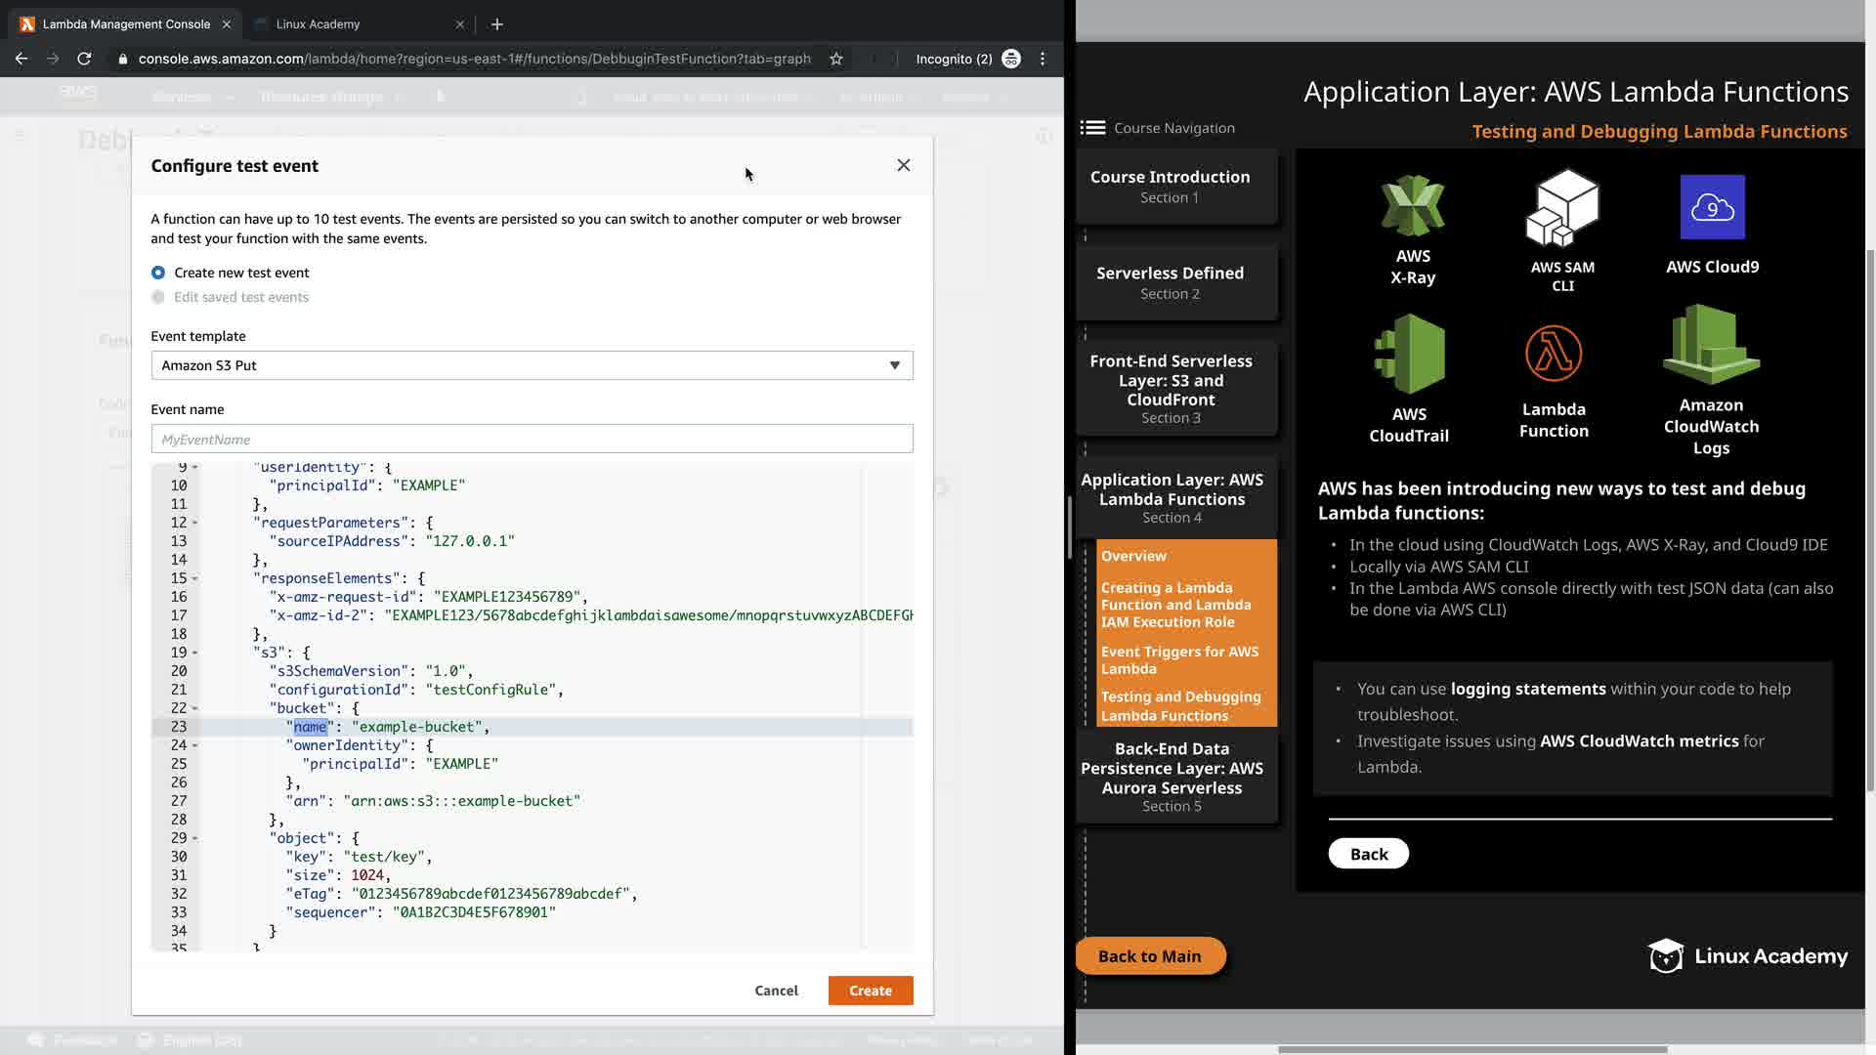Open the Course Navigation hamburger menu
Viewport: 1876px width, 1055px height.
click(1092, 128)
